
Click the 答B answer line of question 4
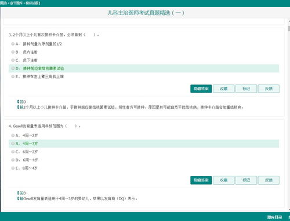click(21, 193)
